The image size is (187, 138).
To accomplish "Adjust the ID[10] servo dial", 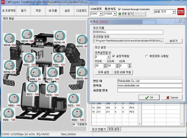I will 60,36.
